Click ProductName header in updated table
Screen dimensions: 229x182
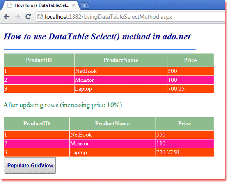point(112,124)
